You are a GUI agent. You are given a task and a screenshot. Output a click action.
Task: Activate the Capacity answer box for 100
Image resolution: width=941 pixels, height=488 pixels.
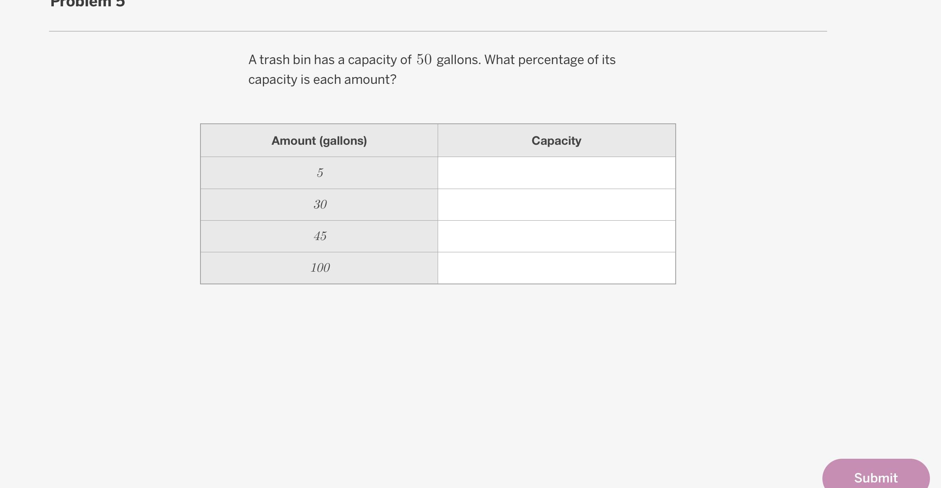coord(556,268)
